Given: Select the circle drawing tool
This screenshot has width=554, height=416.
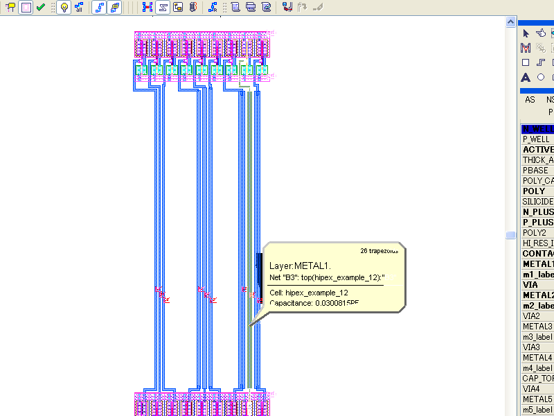Looking at the screenshot, I should tap(541, 78).
